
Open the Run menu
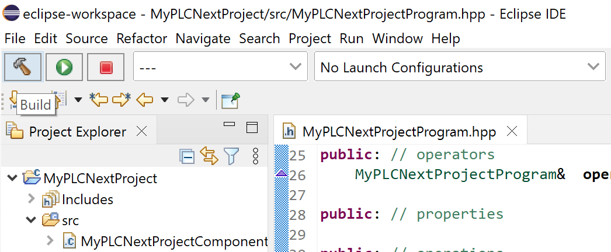352,38
